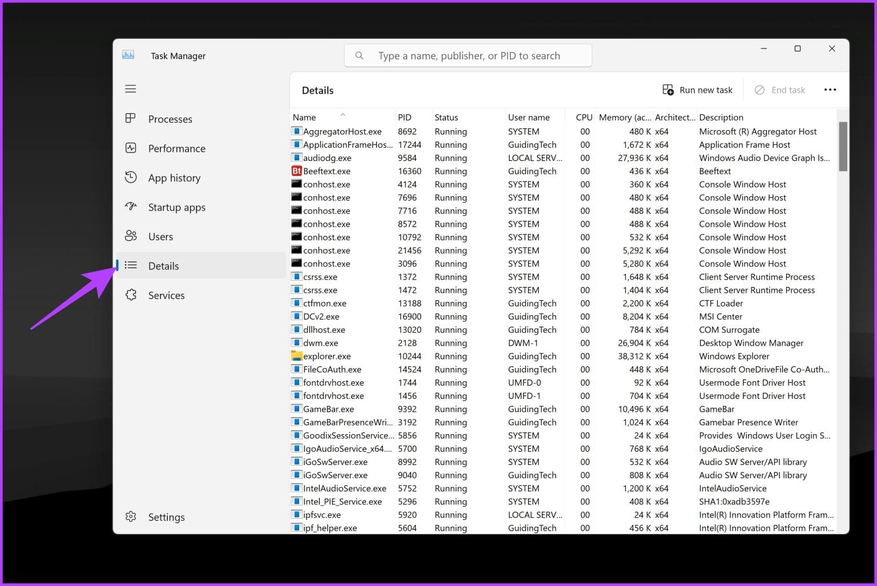Image resolution: width=877 pixels, height=586 pixels.
Task: Open the Users people icon
Action: [x=131, y=236]
